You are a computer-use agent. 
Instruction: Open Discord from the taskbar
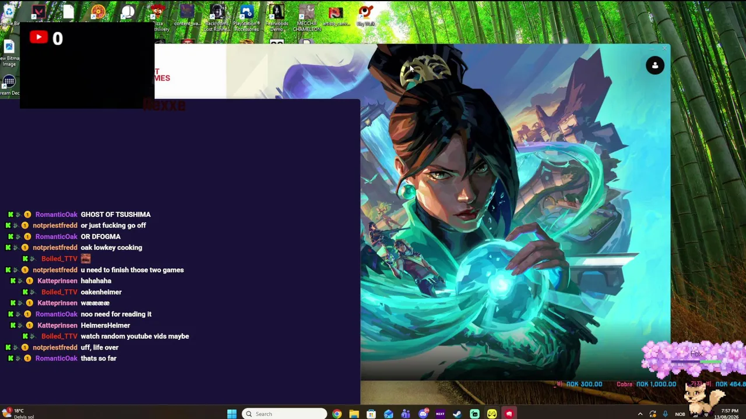click(423, 414)
